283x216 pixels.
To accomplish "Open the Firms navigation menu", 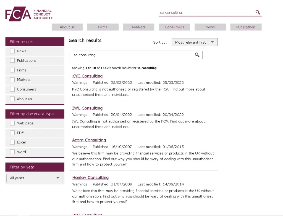I will coord(103,27).
